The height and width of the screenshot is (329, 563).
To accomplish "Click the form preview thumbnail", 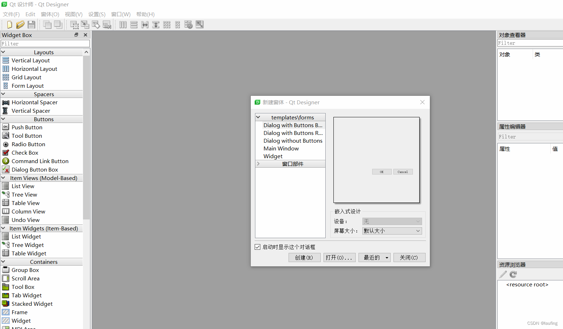I will [x=377, y=160].
